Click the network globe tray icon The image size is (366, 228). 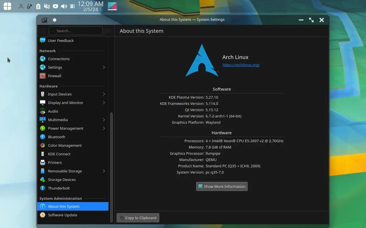(x=29, y=6)
